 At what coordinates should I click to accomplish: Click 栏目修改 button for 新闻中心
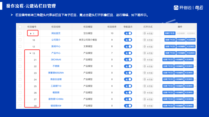coord(191,46)
